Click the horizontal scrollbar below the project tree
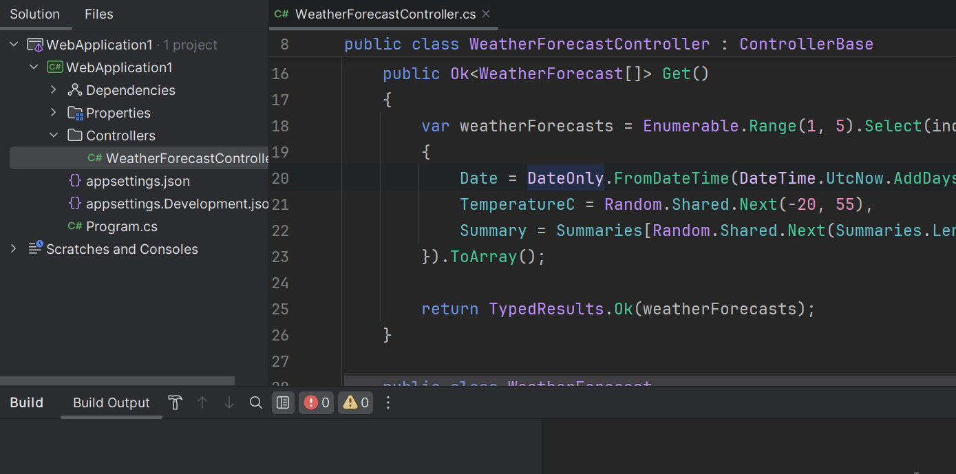956x474 pixels. pos(117,380)
